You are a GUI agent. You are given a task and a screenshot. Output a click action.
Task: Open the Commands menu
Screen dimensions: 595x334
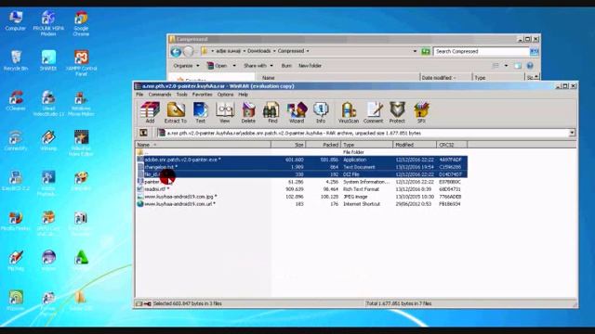point(160,95)
